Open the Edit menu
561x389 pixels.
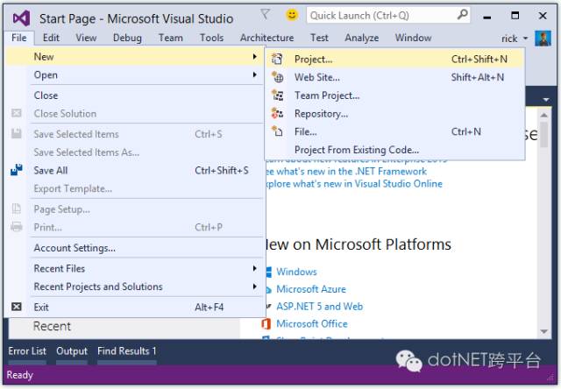pyautogui.click(x=51, y=38)
